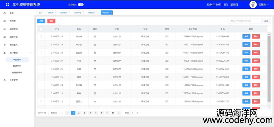
Task: Close the 成绩详情 tab with its x
Action: (x=83, y=12)
